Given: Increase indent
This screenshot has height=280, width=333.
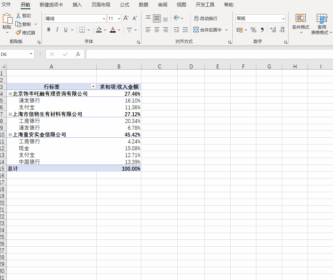Looking at the screenshot, I should (x=185, y=29).
